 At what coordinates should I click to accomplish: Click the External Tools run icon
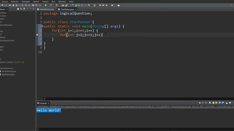[57, 5]
